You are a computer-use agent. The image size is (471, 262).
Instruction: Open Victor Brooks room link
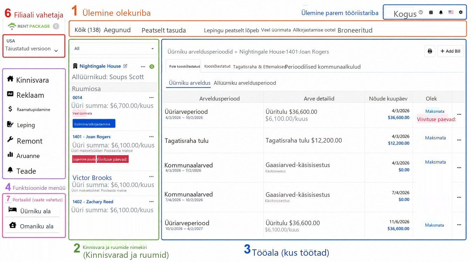pyautogui.click(x=92, y=178)
